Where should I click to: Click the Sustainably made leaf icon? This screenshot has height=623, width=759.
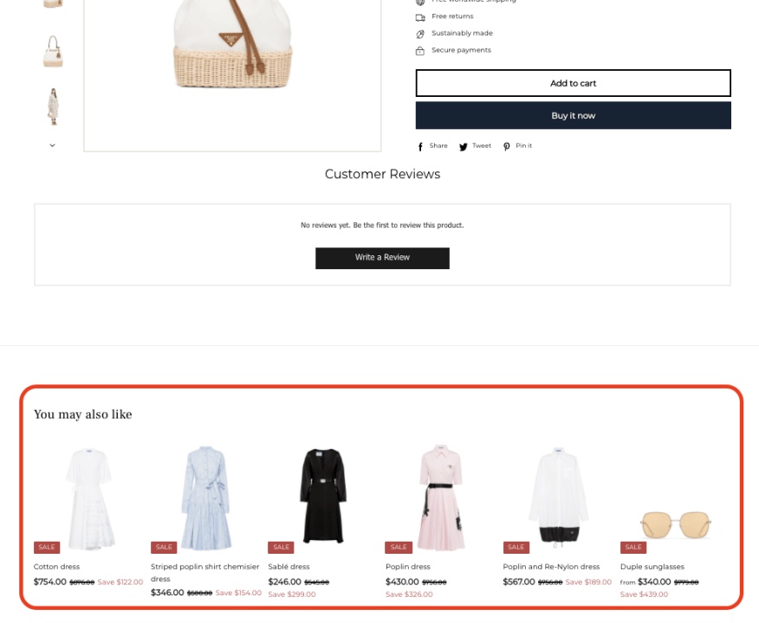[420, 34]
